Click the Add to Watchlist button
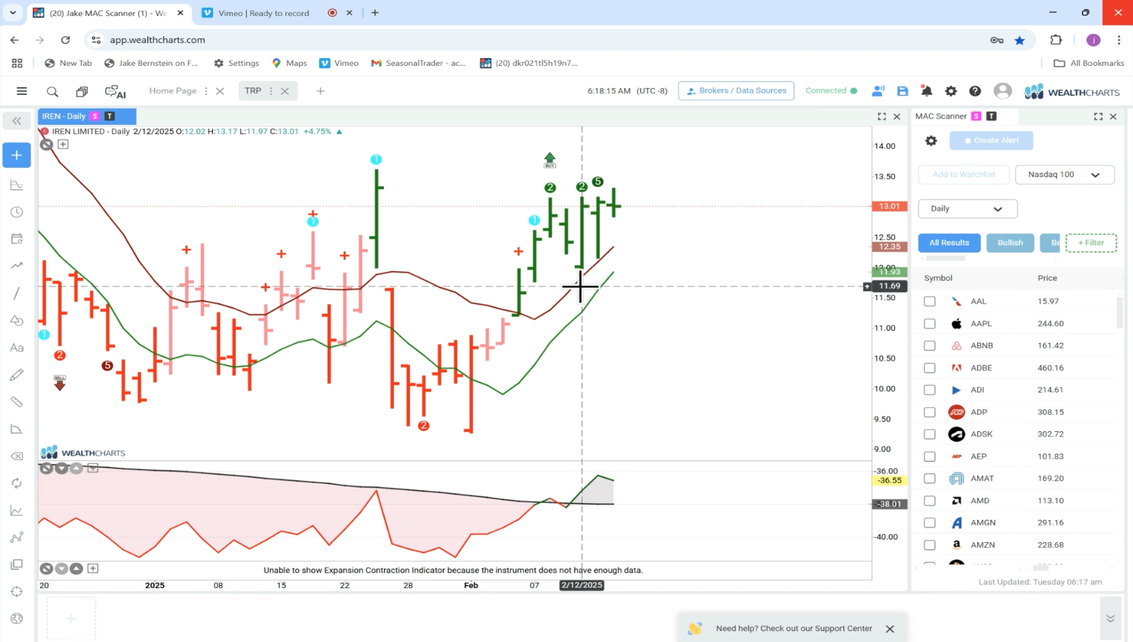The image size is (1133, 642). tap(964, 174)
